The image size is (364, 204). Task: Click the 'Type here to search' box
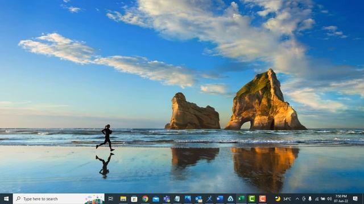(x=59, y=199)
